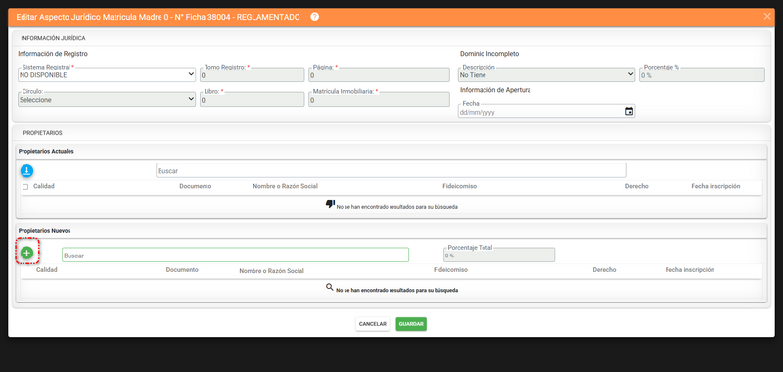Click Nombre o Razón Social header in Propietarios Actuales
Viewport: 783px width, 372px height.
(x=285, y=186)
